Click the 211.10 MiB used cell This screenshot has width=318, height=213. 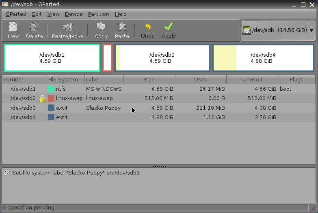210,108
